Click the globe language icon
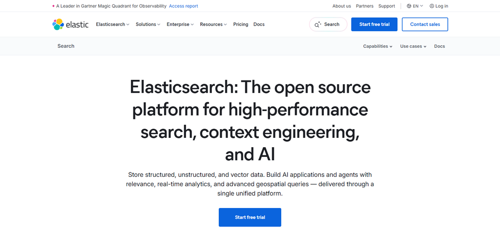 point(409,6)
